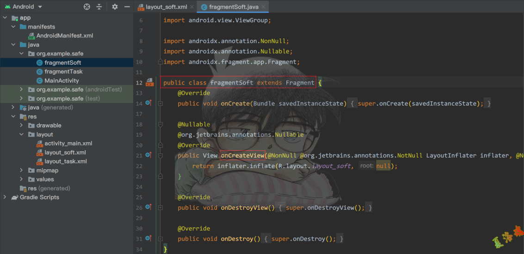Image resolution: width=524 pixels, height=254 pixels.
Task: Click override gutter icon beside onCreateView line
Action: 148,155
